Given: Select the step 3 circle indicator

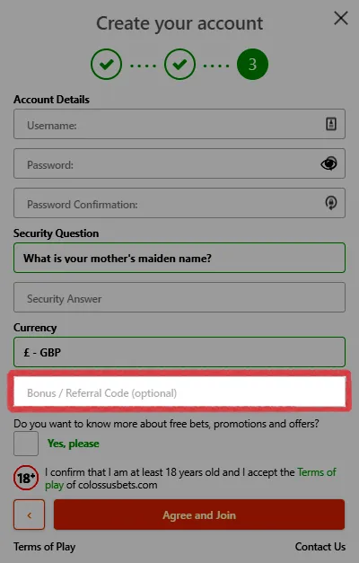Looking at the screenshot, I should tap(252, 65).
